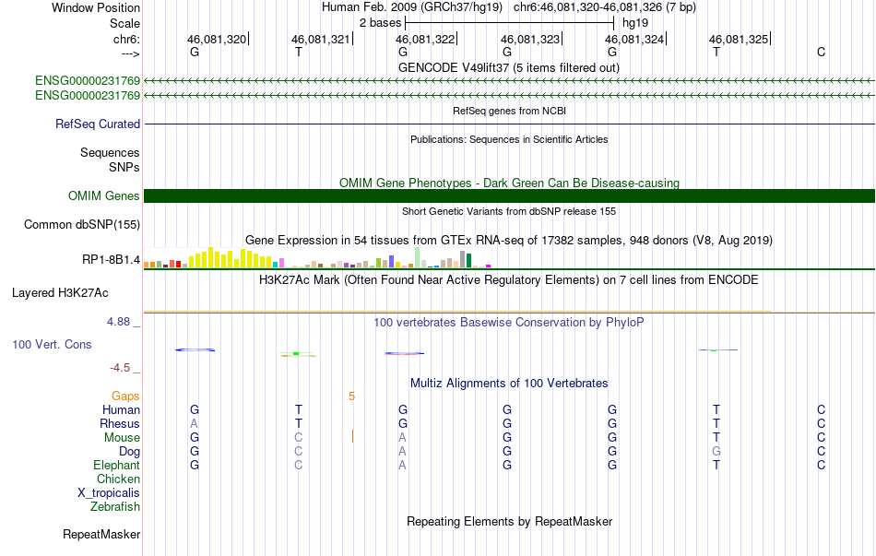The image size is (876, 556).
Task: Select the Chicken alignment row label
Action: [118, 479]
